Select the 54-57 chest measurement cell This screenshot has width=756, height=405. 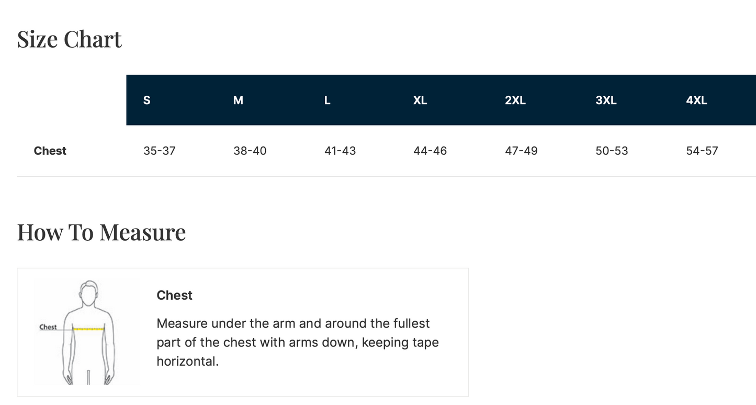702,151
